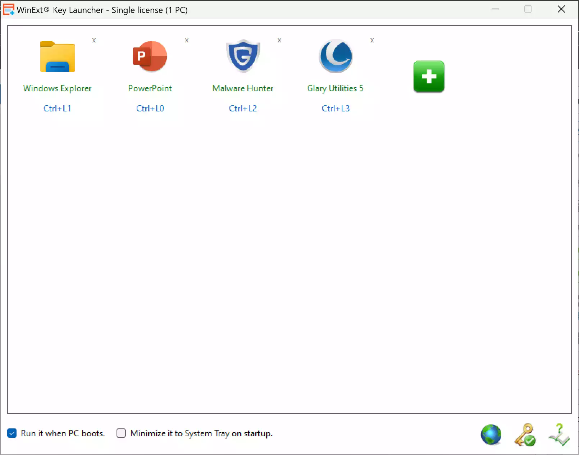Change the Ctrl+L2 hotkey
Screen dimensions: 579x455
pos(243,108)
